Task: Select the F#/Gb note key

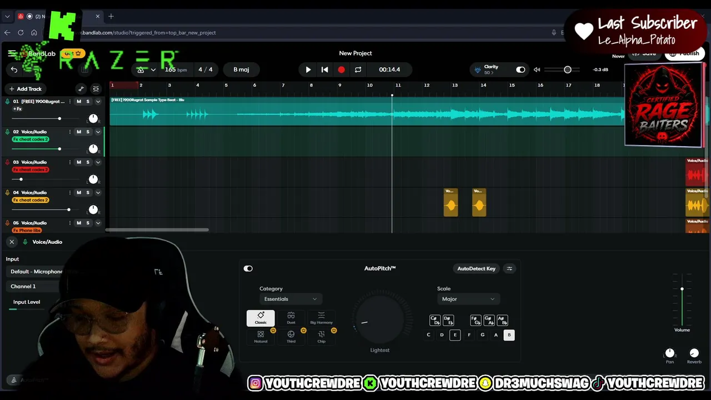Action: click(475, 321)
